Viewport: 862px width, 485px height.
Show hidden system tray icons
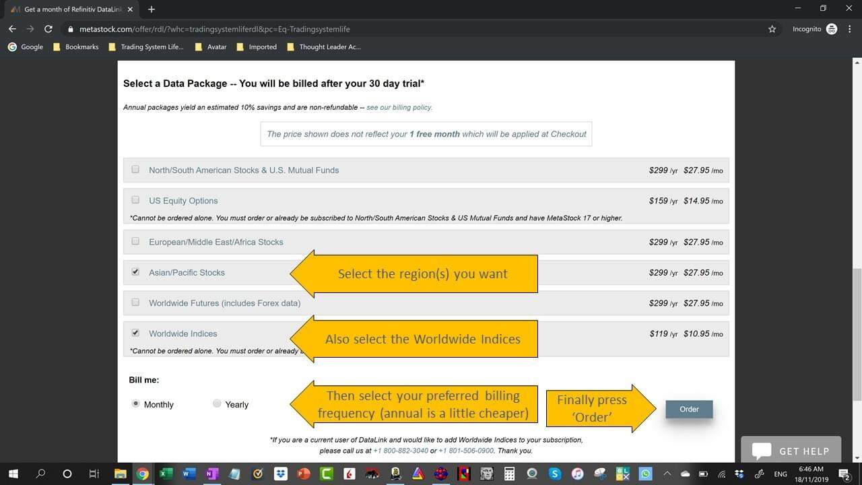click(x=667, y=474)
